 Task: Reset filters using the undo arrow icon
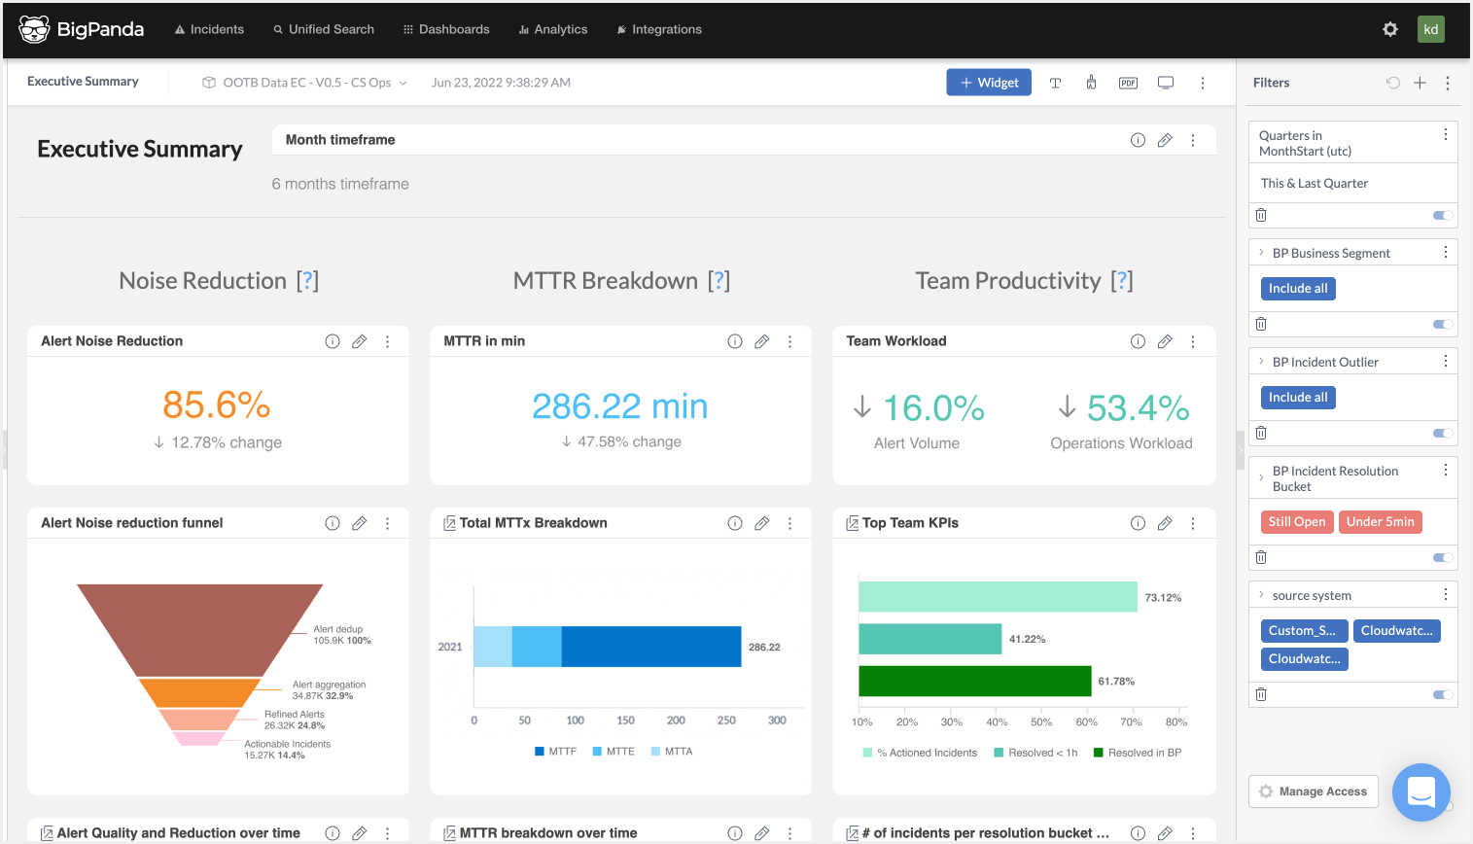(x=1392, y=83)
